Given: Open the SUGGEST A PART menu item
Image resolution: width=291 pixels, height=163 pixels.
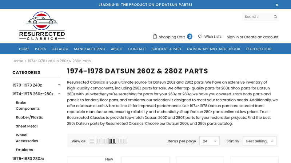Looking at the screenshot, I should click(167, 49).
